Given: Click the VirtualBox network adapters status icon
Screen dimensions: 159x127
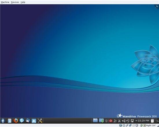Looking at the screenshot, I should (x=130, y=125).
